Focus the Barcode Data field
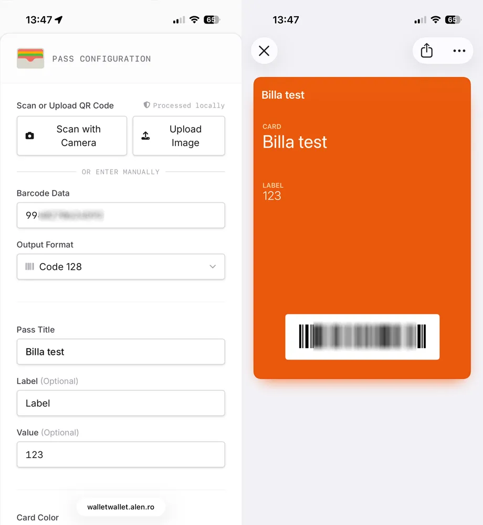 [121, 215]
